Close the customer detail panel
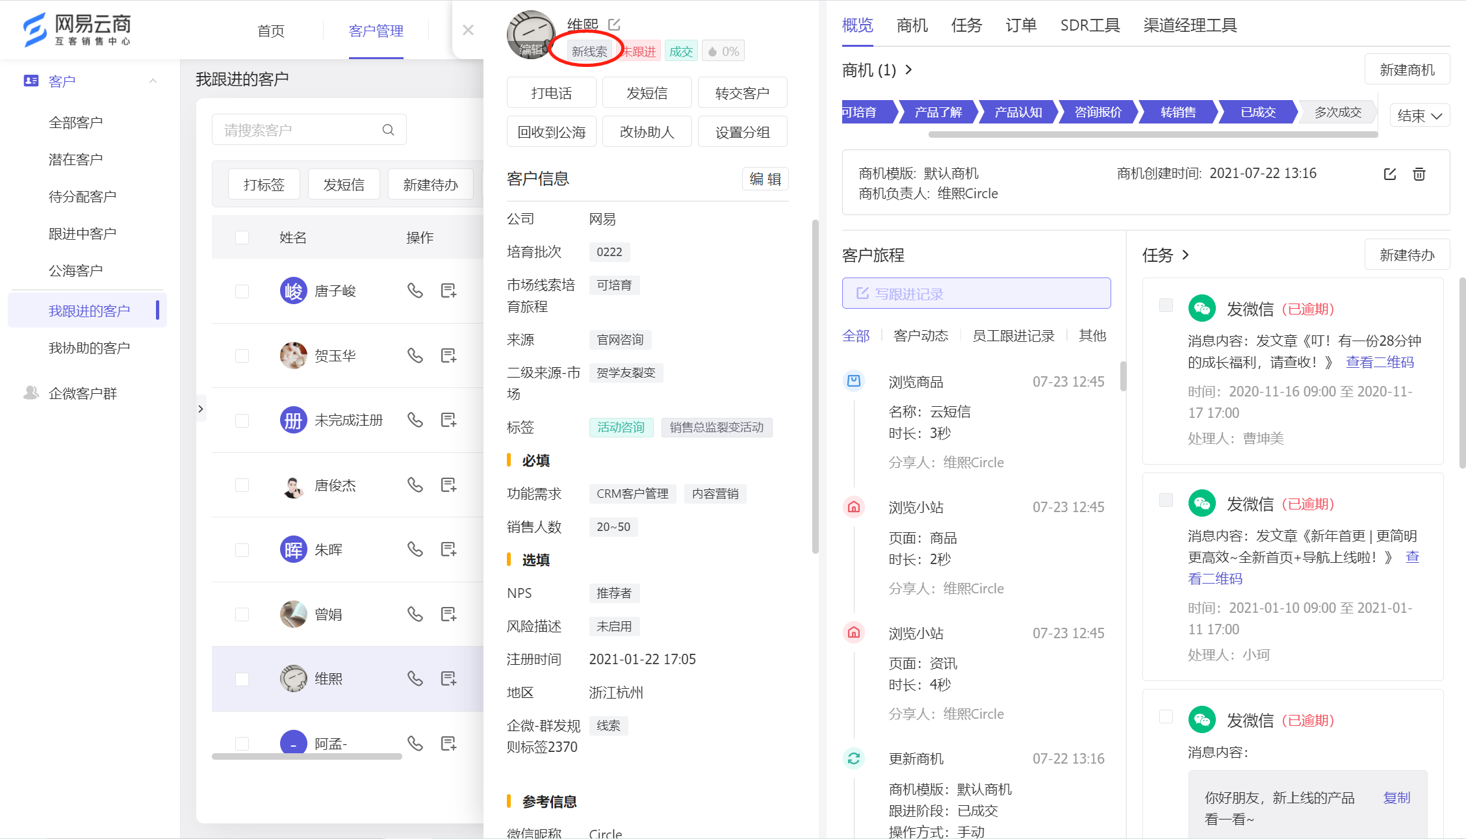Viewport: 1466px width, 839px height. (x=468, y=30)
